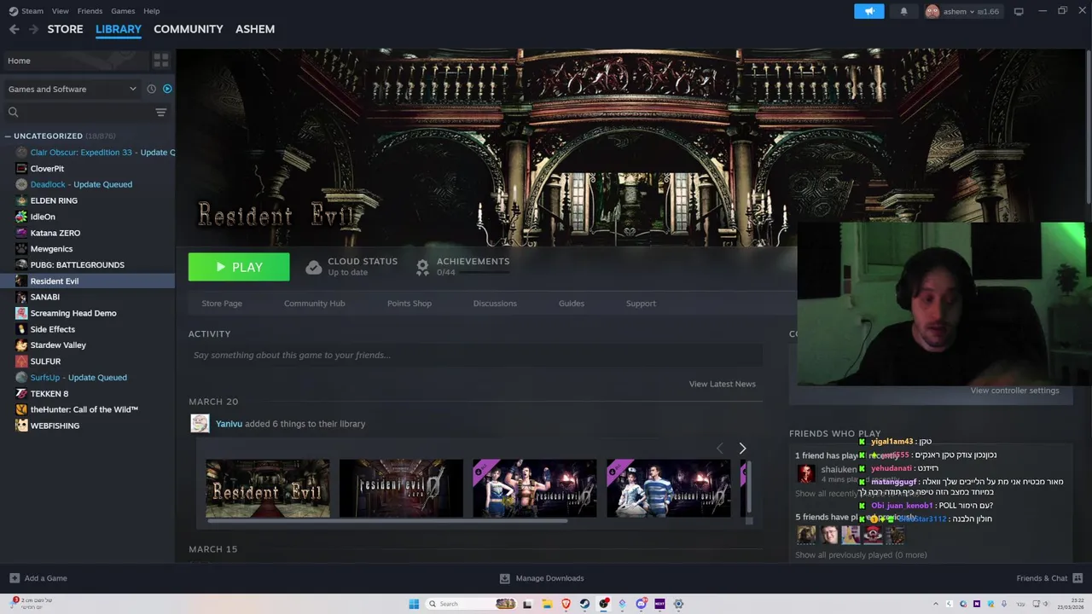The width and height of the screenshot is (1092, 614).
Task: Open the Guides link
Action: [572, 304]
